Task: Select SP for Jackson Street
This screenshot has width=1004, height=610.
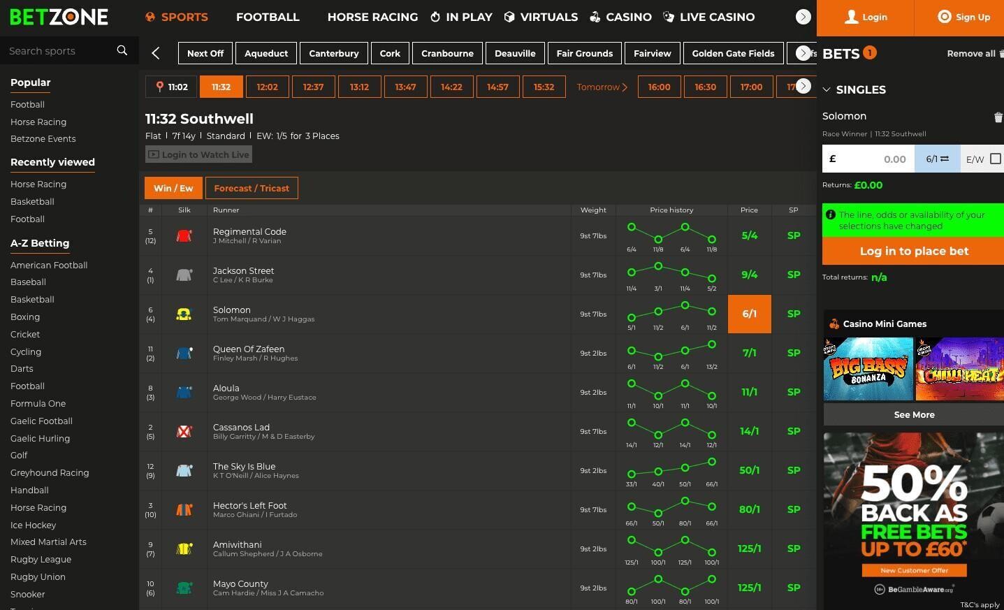Action: coord(794,275)
